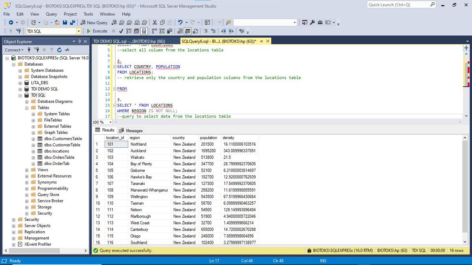The image size is (472, 265).
Task: Click the MDX query icon
Action: tap(122, 22)
